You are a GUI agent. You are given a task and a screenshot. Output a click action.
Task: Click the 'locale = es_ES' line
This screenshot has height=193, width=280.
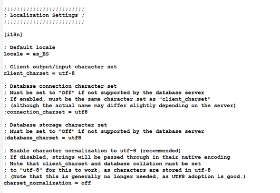pos(26,54)
